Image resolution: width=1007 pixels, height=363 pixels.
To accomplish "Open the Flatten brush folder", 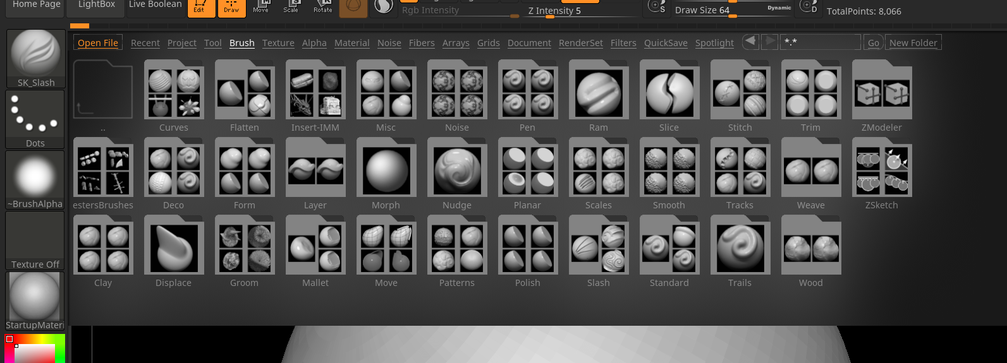I will pos(245,90).
